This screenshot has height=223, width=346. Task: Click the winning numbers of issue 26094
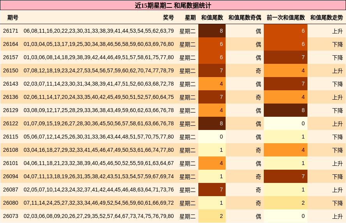click(x=99, y=176)
